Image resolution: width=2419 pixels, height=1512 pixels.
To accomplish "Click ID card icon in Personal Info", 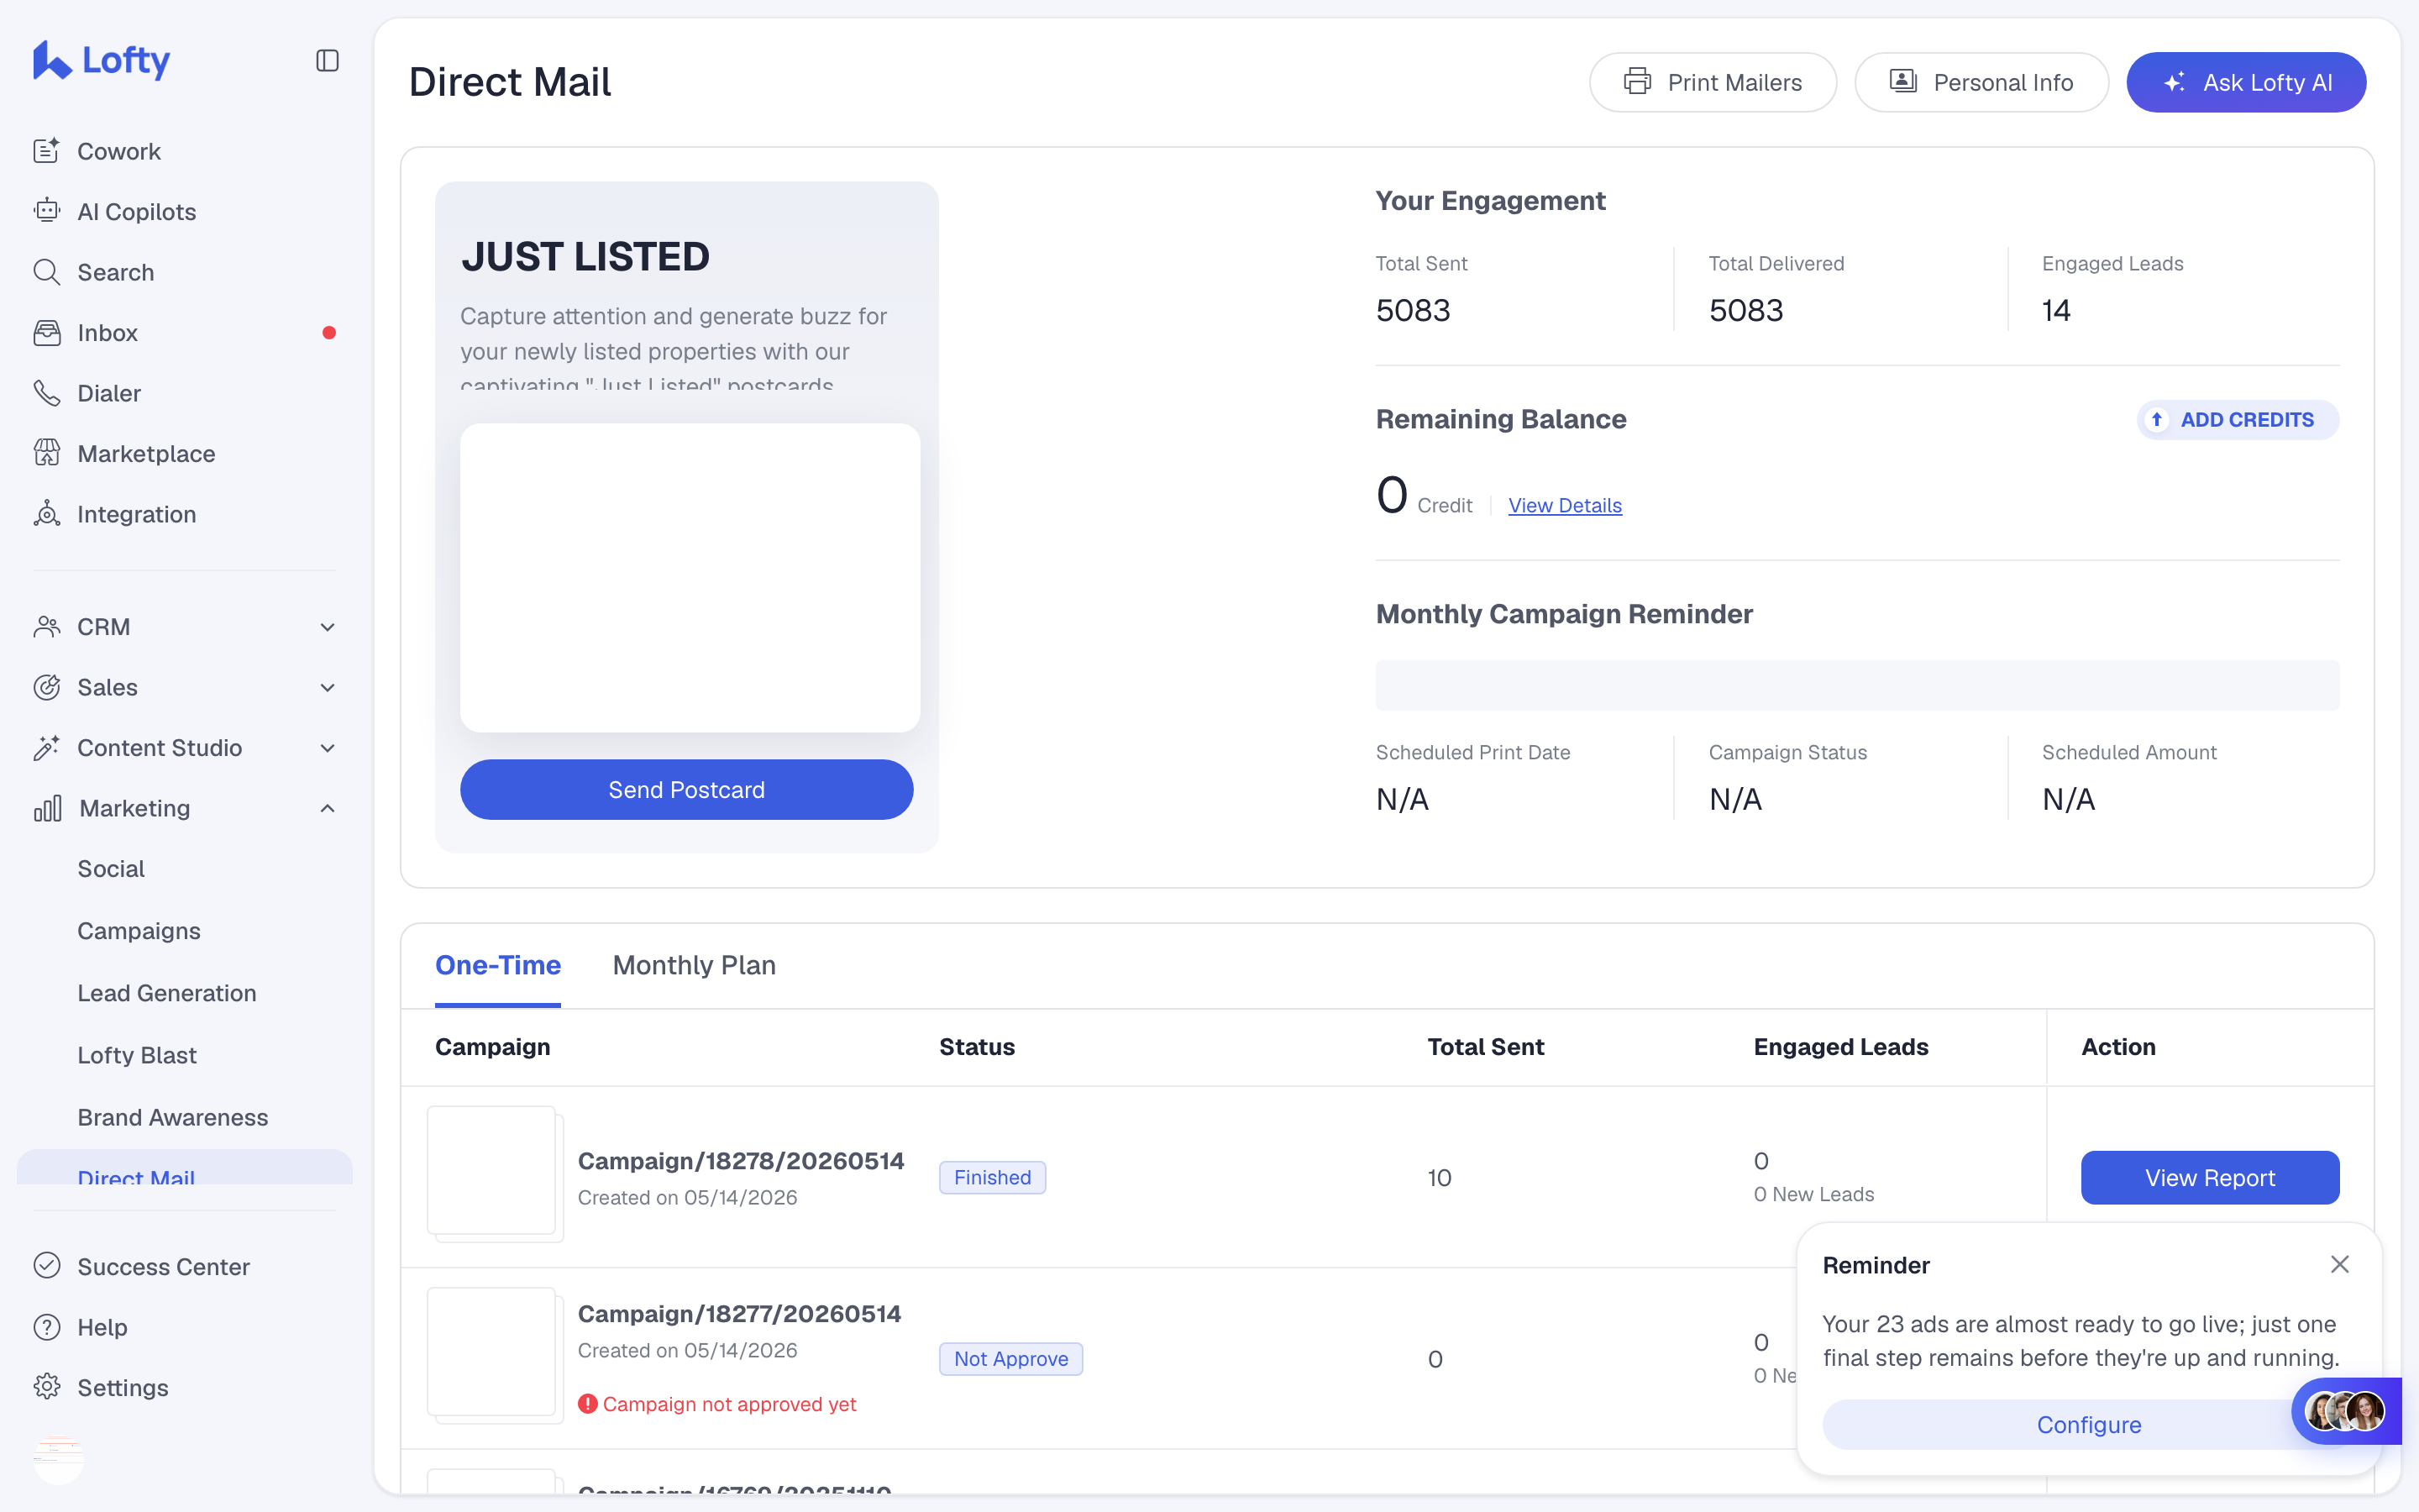I will point(1903,82).
